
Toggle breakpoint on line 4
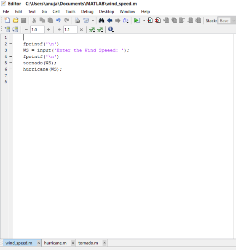11,56
